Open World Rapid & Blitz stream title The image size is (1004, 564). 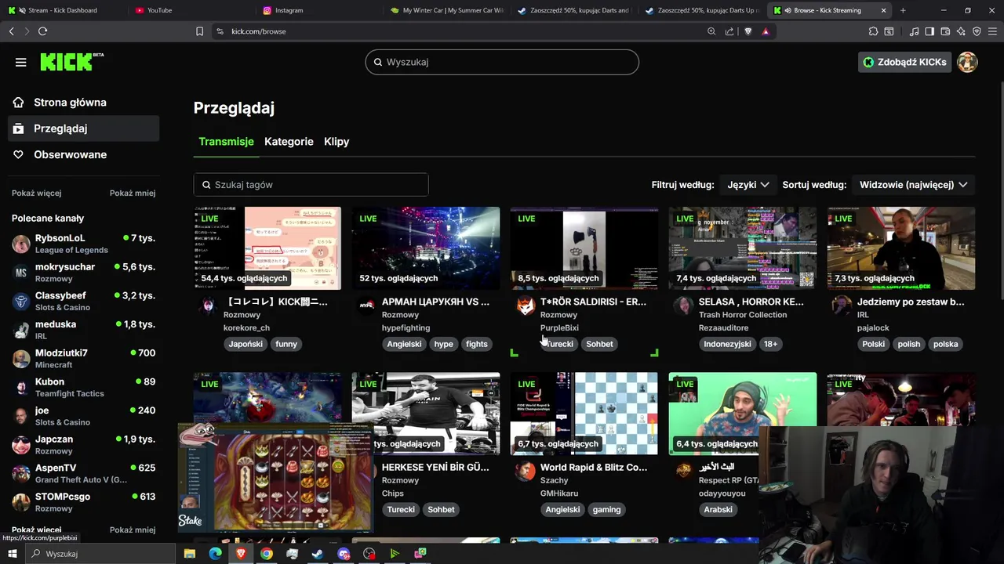point(594,467)
